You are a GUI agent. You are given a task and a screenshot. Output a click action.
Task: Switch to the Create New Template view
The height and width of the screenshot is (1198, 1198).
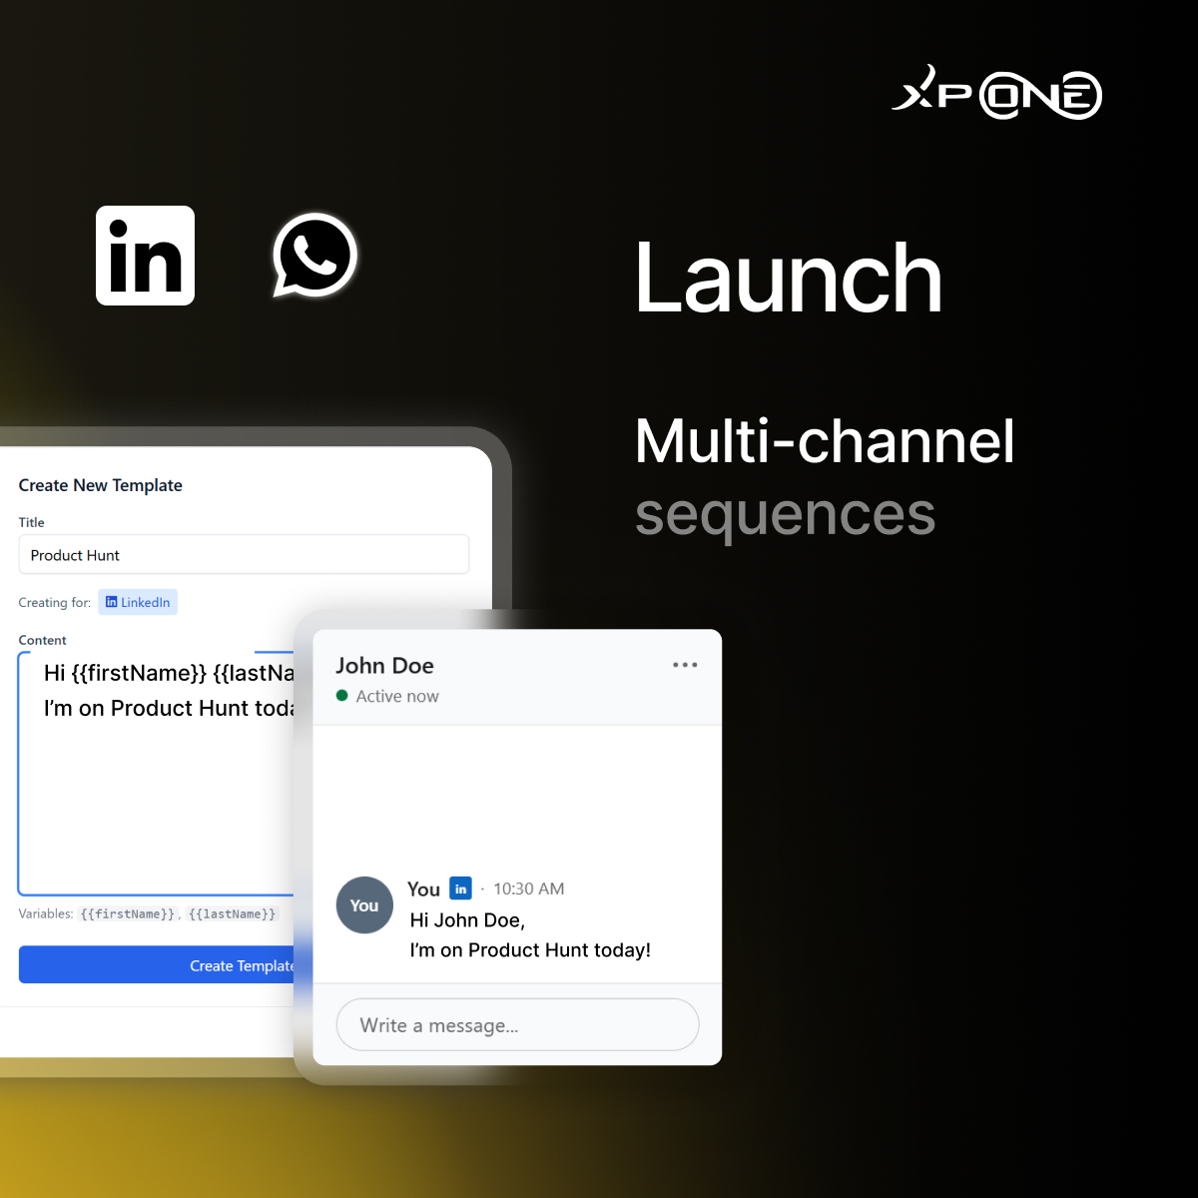100,485
